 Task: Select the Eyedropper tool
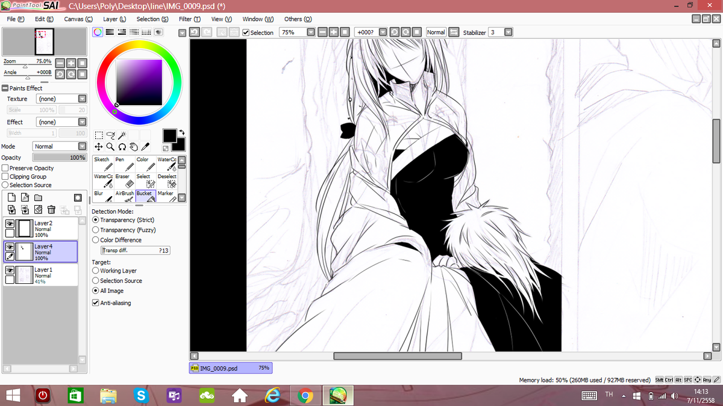pyautogui.click(x=144, y=146)
